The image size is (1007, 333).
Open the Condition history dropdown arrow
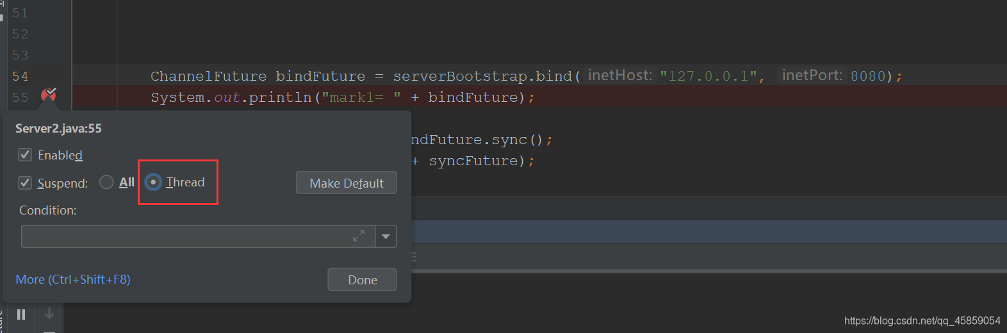pos(386,236)
